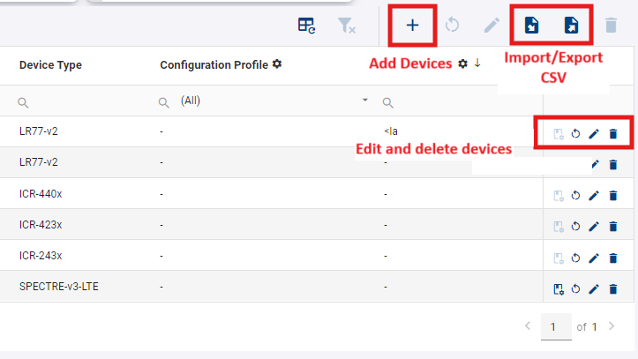Screen dimensions: 638x359
Task: Click the column chooser table icon
Action: click(306, 26)
